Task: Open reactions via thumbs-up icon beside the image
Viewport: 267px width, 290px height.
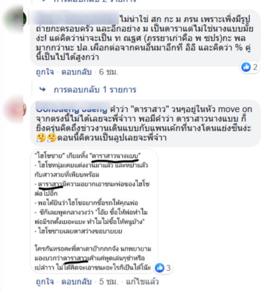Action: (x=159, y=267)
